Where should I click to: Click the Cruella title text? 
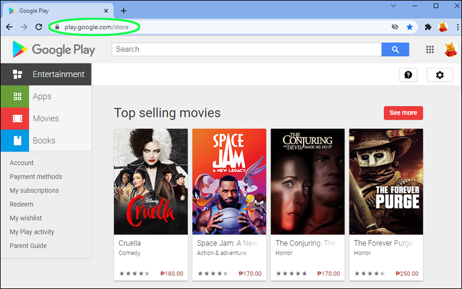click(x=130, y=243)
